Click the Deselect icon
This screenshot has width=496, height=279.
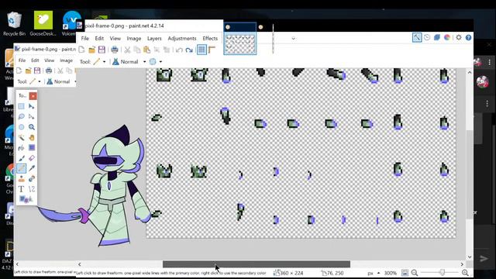pos(167,50)
